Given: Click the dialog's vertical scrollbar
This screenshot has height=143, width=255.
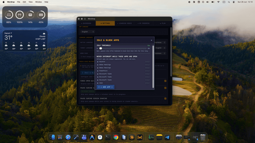Looking at the screenshot, I should pyautogui.click(x=153, y=67).
